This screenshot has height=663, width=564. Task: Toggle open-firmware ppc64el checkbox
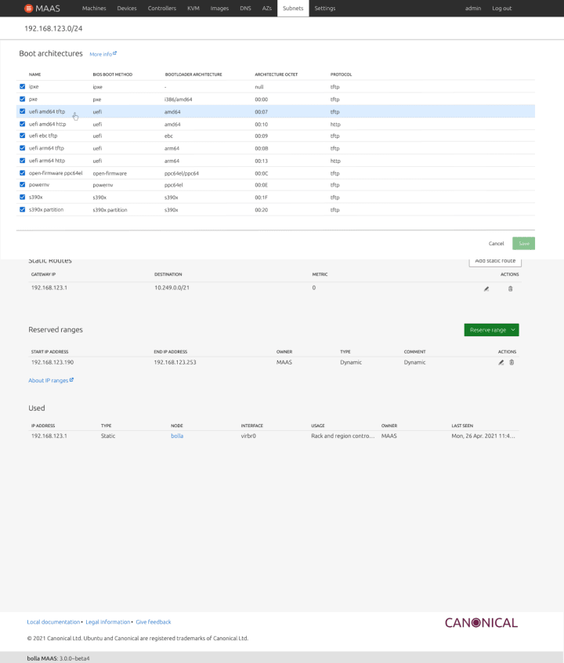pyautogui.click(x=23, y=173)
